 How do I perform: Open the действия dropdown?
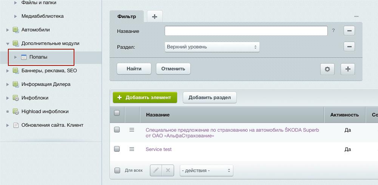click(x=207, y=171)
